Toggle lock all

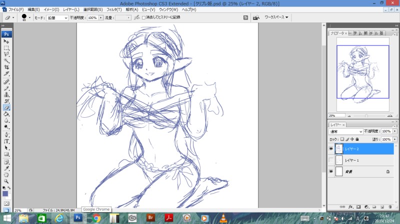click(x=357, y=139)
